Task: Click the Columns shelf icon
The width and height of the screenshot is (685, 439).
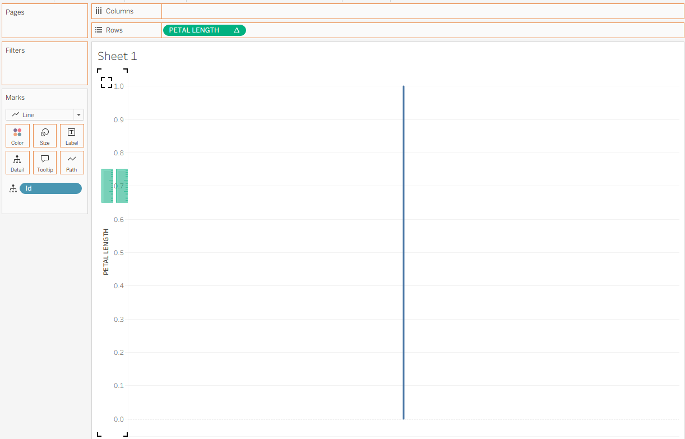Action: (99, 11)
